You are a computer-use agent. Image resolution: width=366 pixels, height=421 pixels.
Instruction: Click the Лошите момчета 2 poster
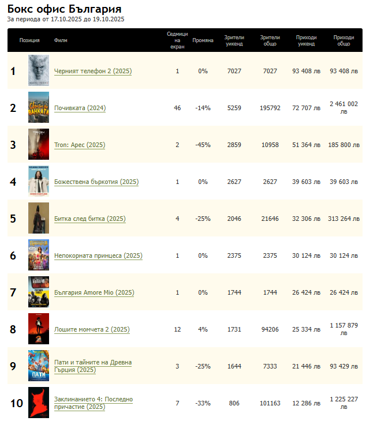(x=39, y=329)
